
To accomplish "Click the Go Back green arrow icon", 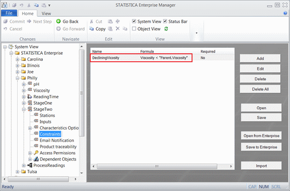I will click(x=59, y=21).
